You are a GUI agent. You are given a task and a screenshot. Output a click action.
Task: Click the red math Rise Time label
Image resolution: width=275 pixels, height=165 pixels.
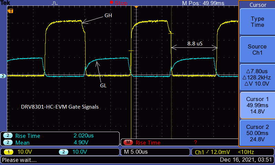[x=148, y=143]
